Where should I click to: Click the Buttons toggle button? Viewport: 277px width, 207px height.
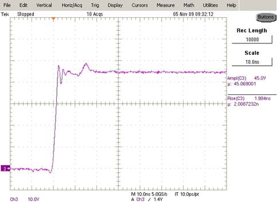(x=266, y=17)
